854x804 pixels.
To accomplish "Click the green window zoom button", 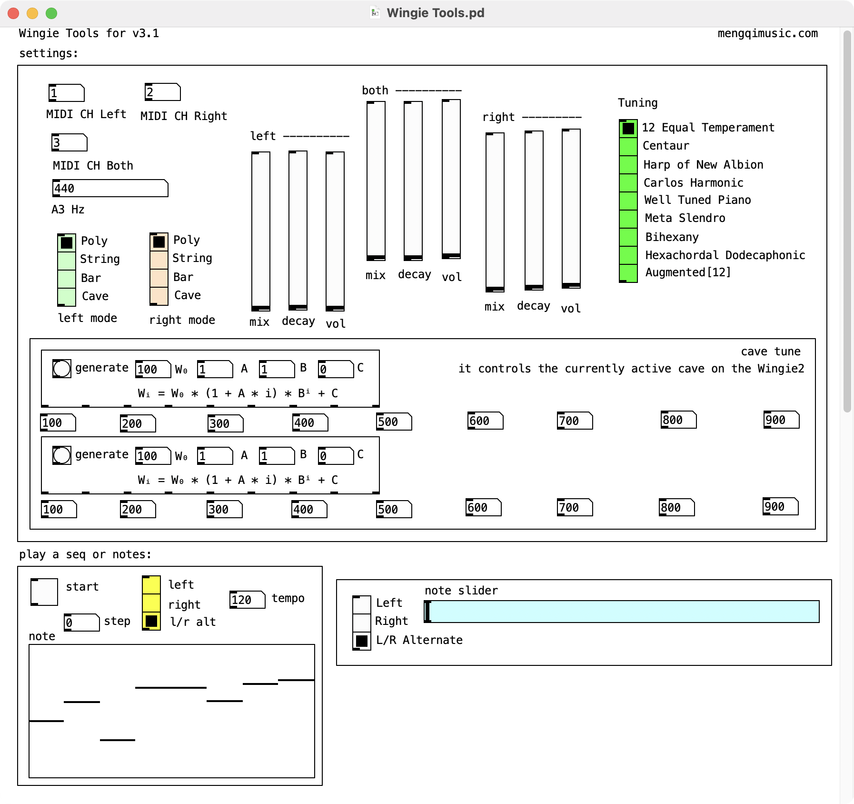I will pyautogui.click(x=51, y=13).
